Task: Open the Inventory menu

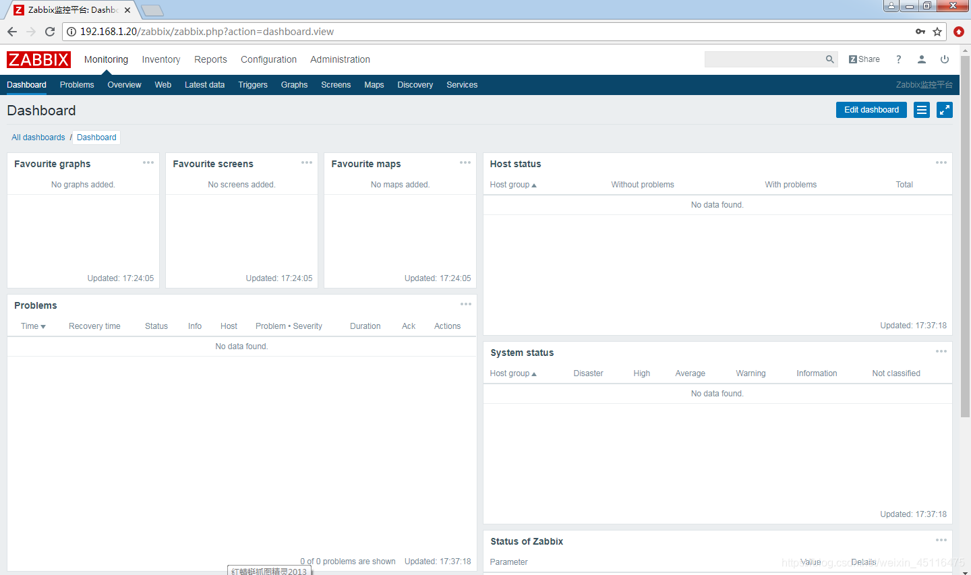Action: point(161,59)
